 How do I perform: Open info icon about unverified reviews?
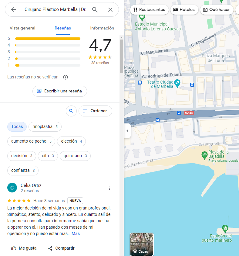pyautogui.click(x=65, y=77)
